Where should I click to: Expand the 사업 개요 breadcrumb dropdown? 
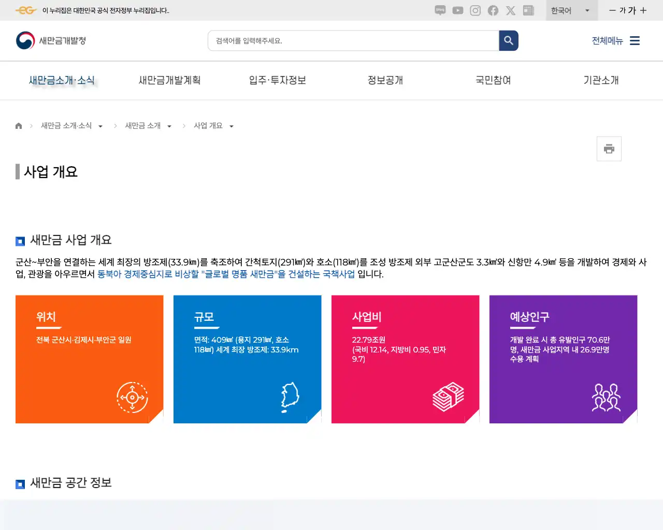click(232, 126)
